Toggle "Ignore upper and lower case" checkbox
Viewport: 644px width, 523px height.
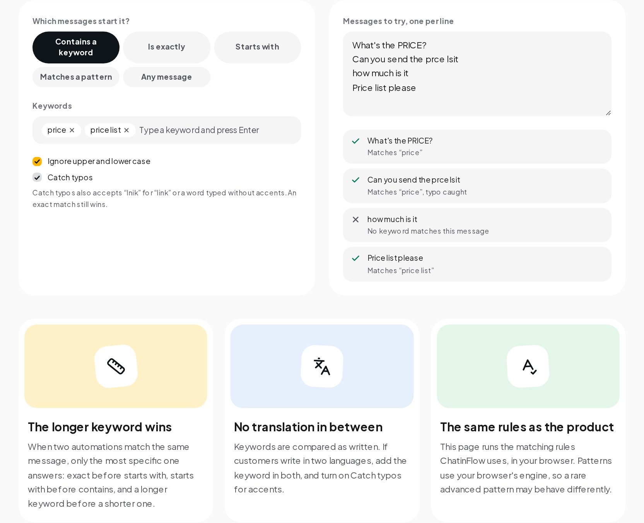point(37,161)
